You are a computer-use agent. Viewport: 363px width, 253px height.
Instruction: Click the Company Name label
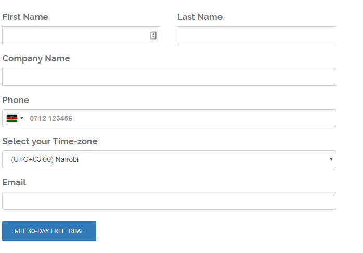coord(36,59)
